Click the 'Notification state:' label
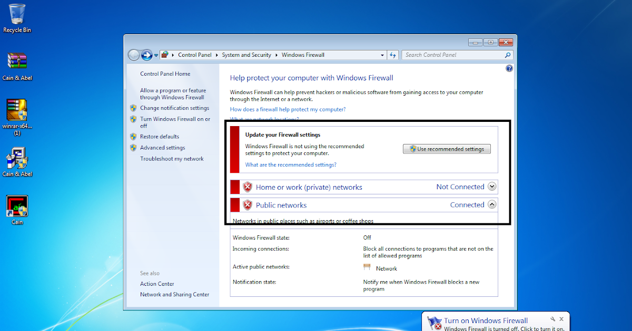The image size is (632, 331). (x=254, y=282)
